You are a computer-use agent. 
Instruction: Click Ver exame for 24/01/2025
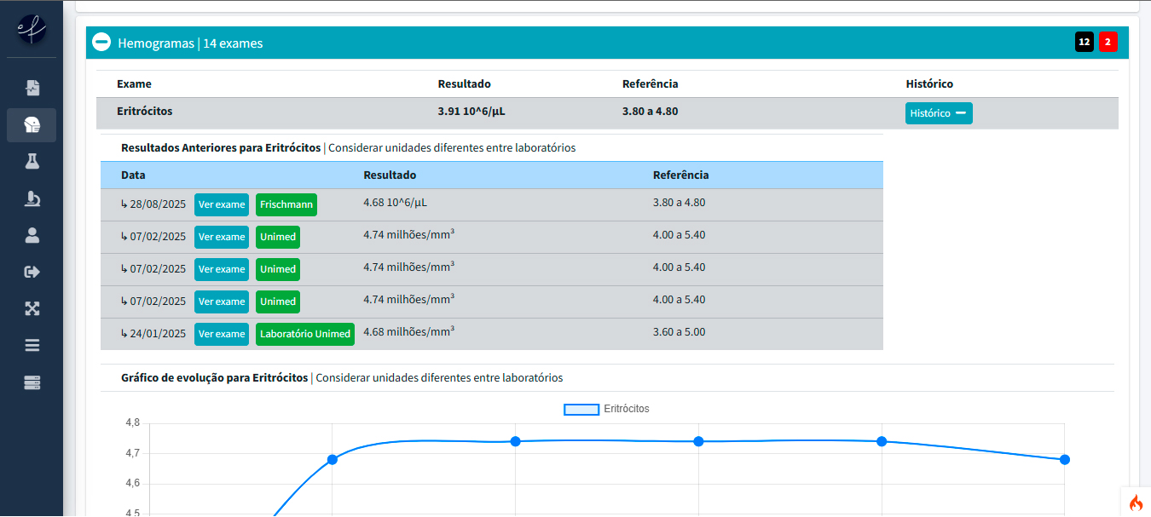coord(222,334)
